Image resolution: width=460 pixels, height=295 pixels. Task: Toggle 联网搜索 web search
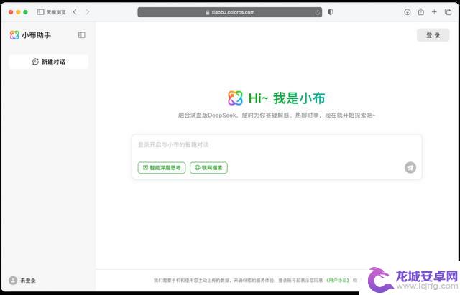point(208,167)
